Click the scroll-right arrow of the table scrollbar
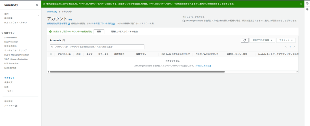Screen dimensions: 310x126 (x=297, y=72)
